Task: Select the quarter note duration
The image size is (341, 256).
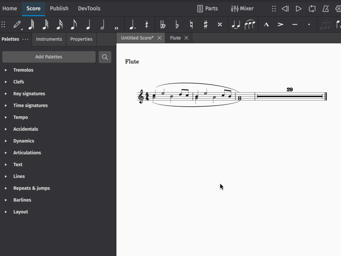Action: [88, 24]
